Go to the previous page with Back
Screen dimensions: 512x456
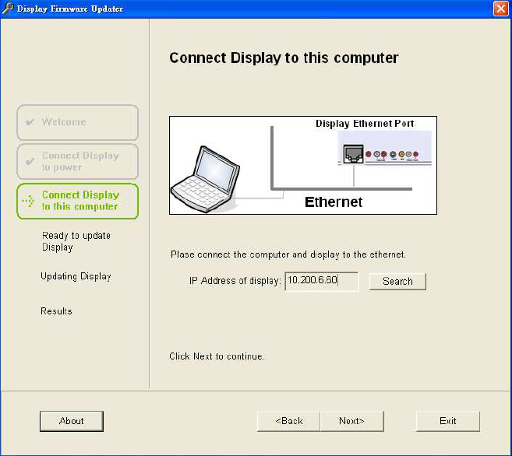coord(289,421)
